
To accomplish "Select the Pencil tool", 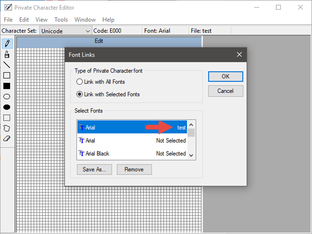I will coord(7,43).
